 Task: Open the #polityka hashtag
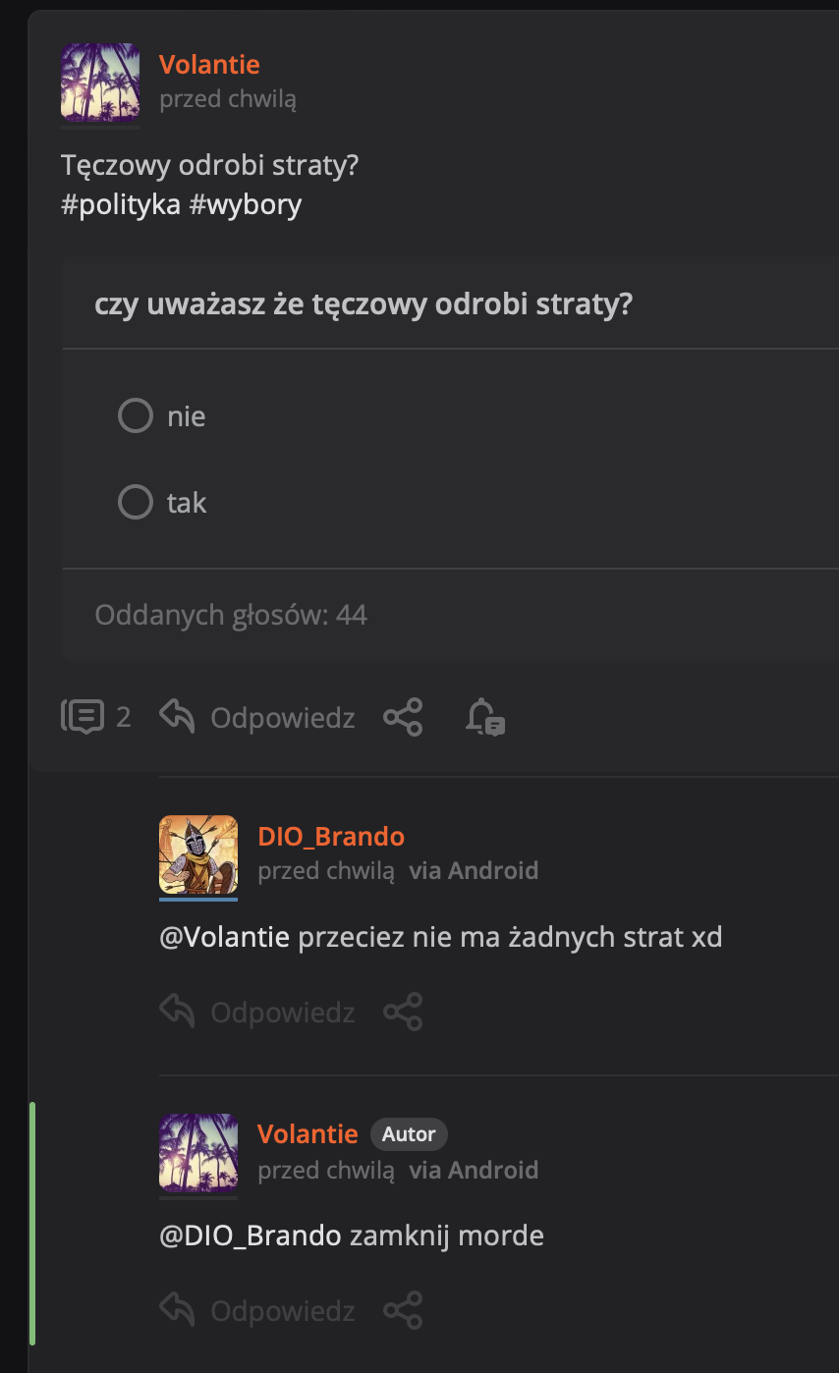(121, 204)
